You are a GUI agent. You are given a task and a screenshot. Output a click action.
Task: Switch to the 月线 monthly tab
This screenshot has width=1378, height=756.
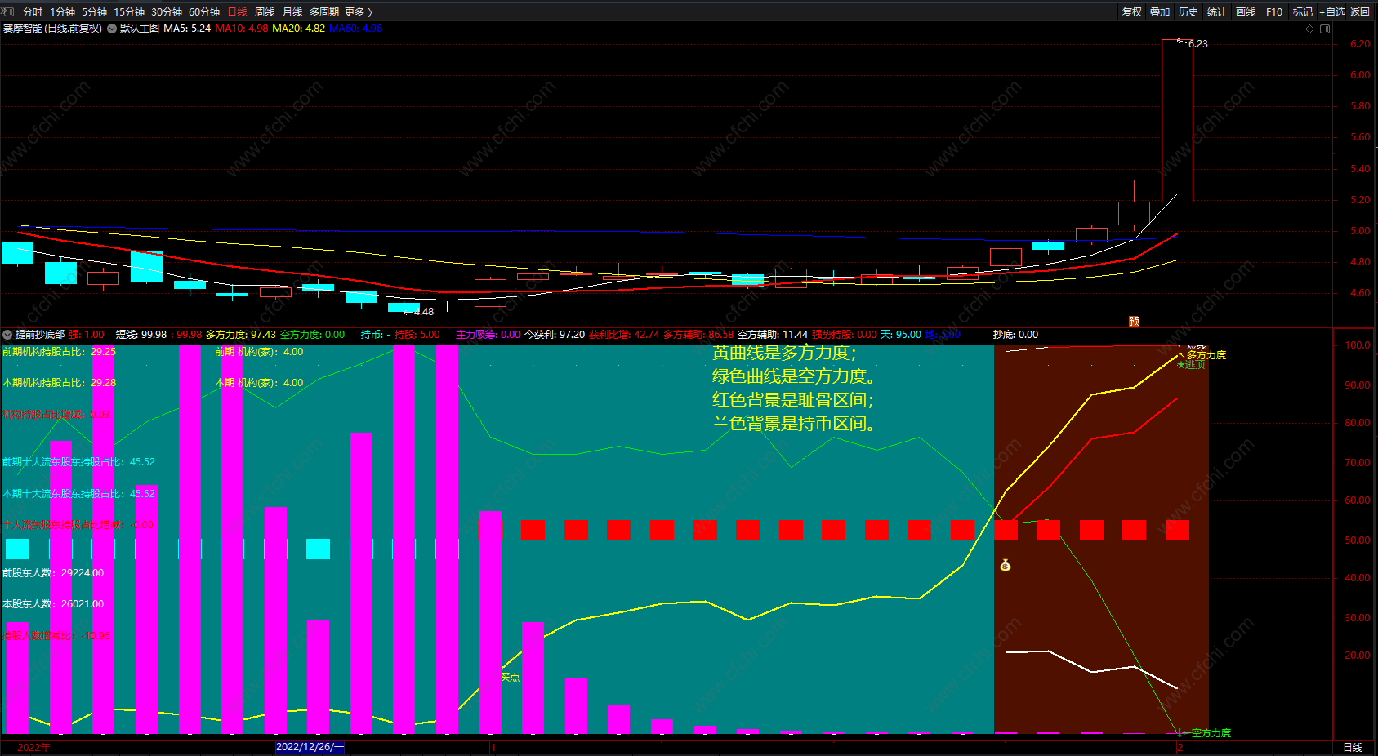292,12
